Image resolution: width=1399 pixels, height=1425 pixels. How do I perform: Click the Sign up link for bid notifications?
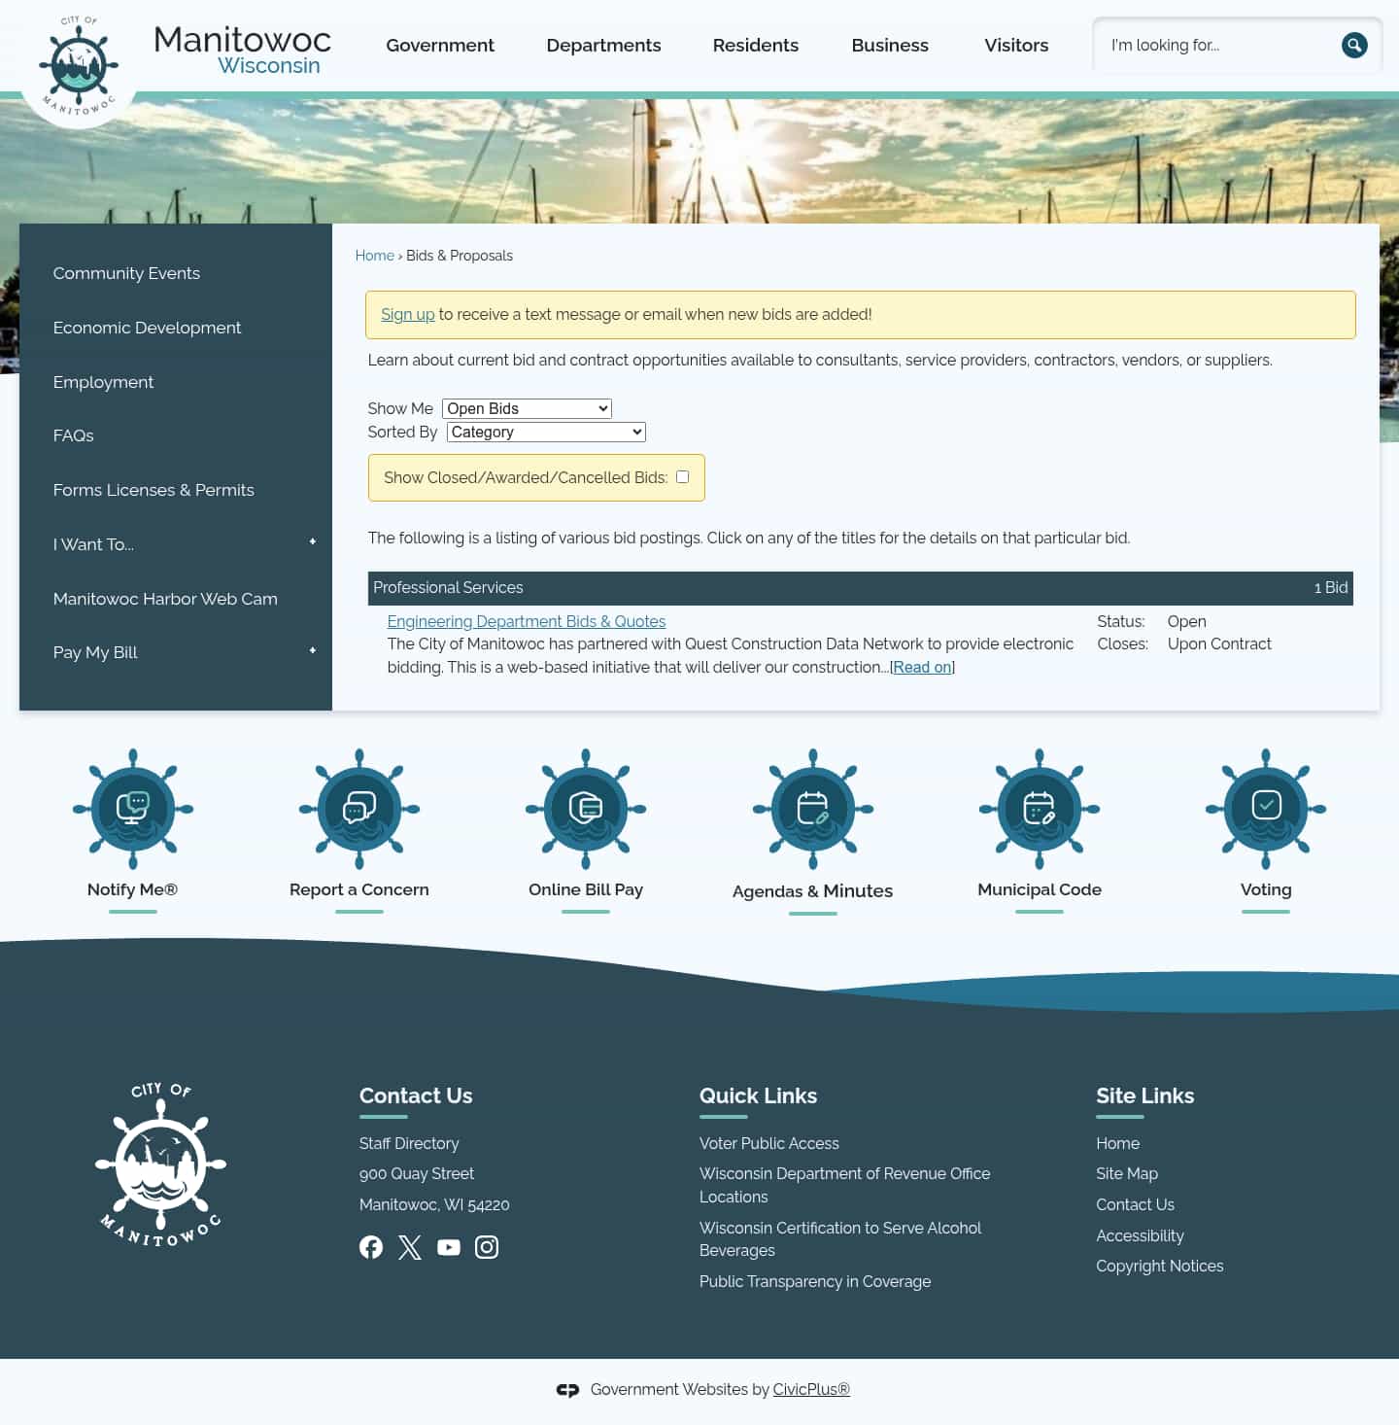[407, 314]
